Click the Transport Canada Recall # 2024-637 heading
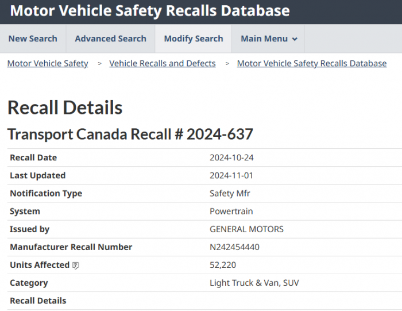The height and width of the screenshot is (311, 402). (x=130, y=134)
